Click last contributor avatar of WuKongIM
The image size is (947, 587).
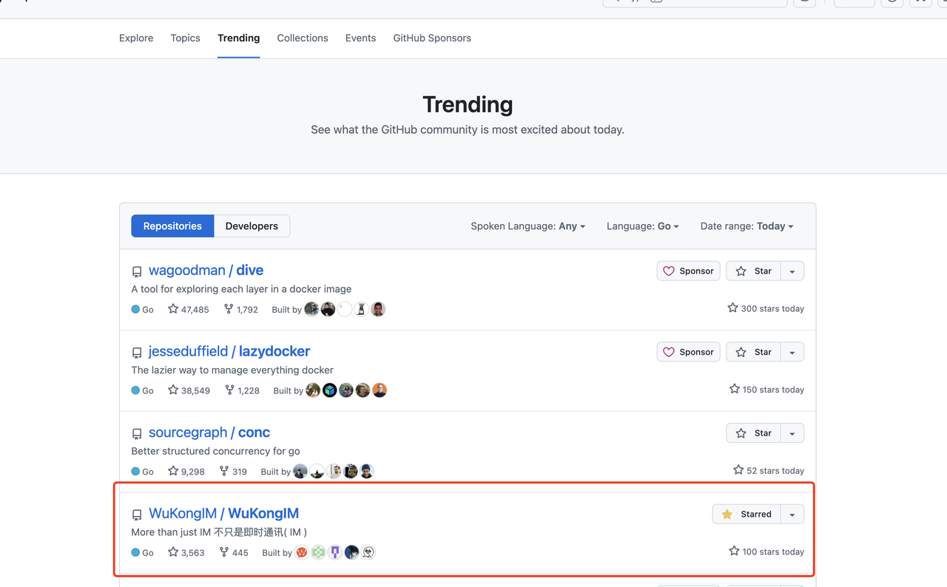(x=368, y=552)
